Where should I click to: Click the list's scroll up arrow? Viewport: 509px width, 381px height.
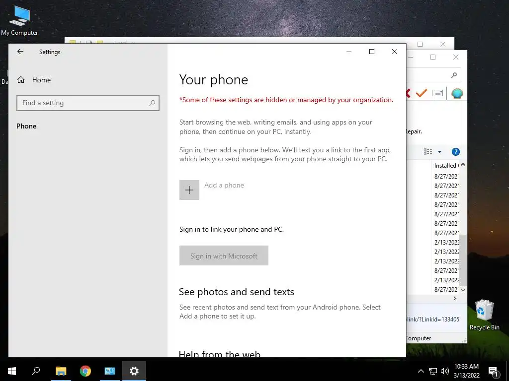coord(463,165)
